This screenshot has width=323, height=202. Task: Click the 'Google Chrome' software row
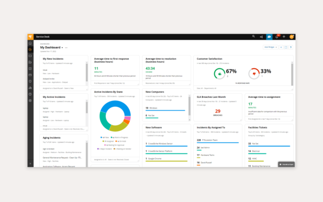[166, 160]
